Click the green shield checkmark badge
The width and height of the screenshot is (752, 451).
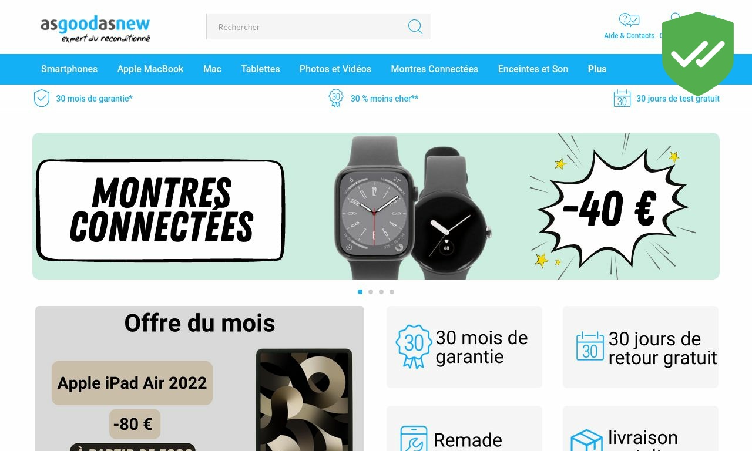click(x=698, y=53)
